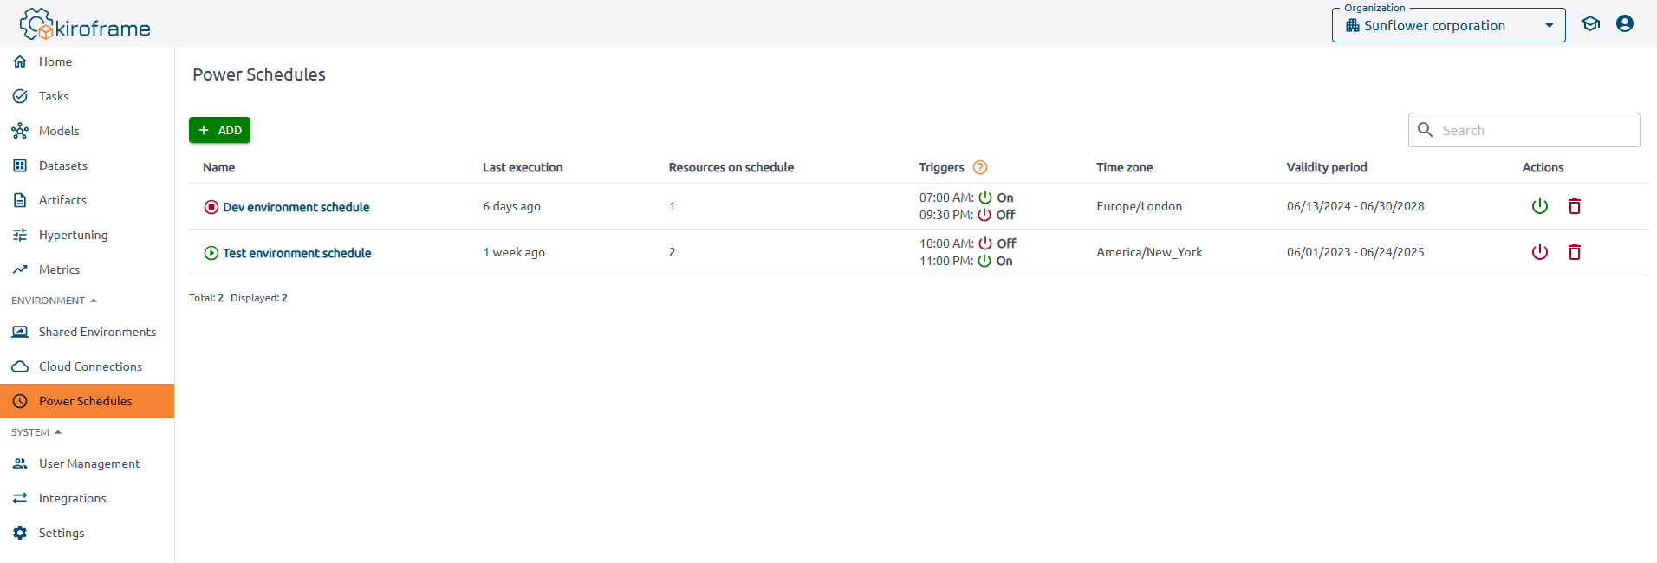Navigate to the Datasets page

coord(62,165)
